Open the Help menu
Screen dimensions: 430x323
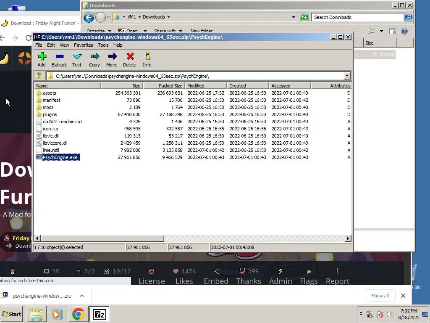[x=118, y=45]
